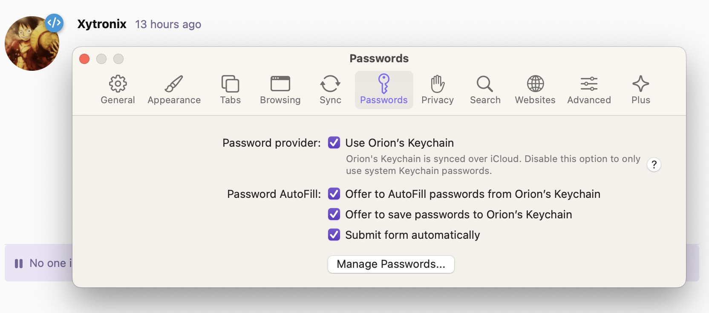Uncheck Offer to AutoFill passwords
The height and width of the screenshot is (313, 709).
point(334,194)
